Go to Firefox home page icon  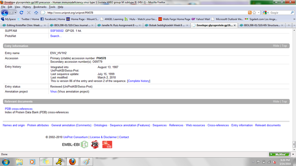point(36,13)
